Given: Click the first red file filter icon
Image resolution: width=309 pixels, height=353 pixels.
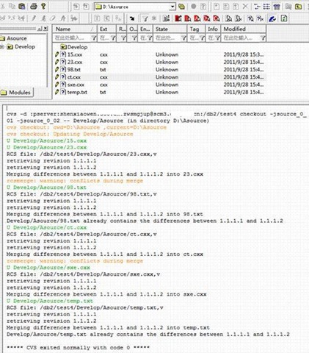Looking at the screenshot, I should (178, 18).
